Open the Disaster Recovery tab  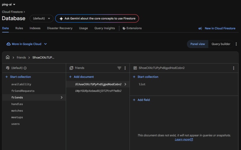(x=60, y=28)
